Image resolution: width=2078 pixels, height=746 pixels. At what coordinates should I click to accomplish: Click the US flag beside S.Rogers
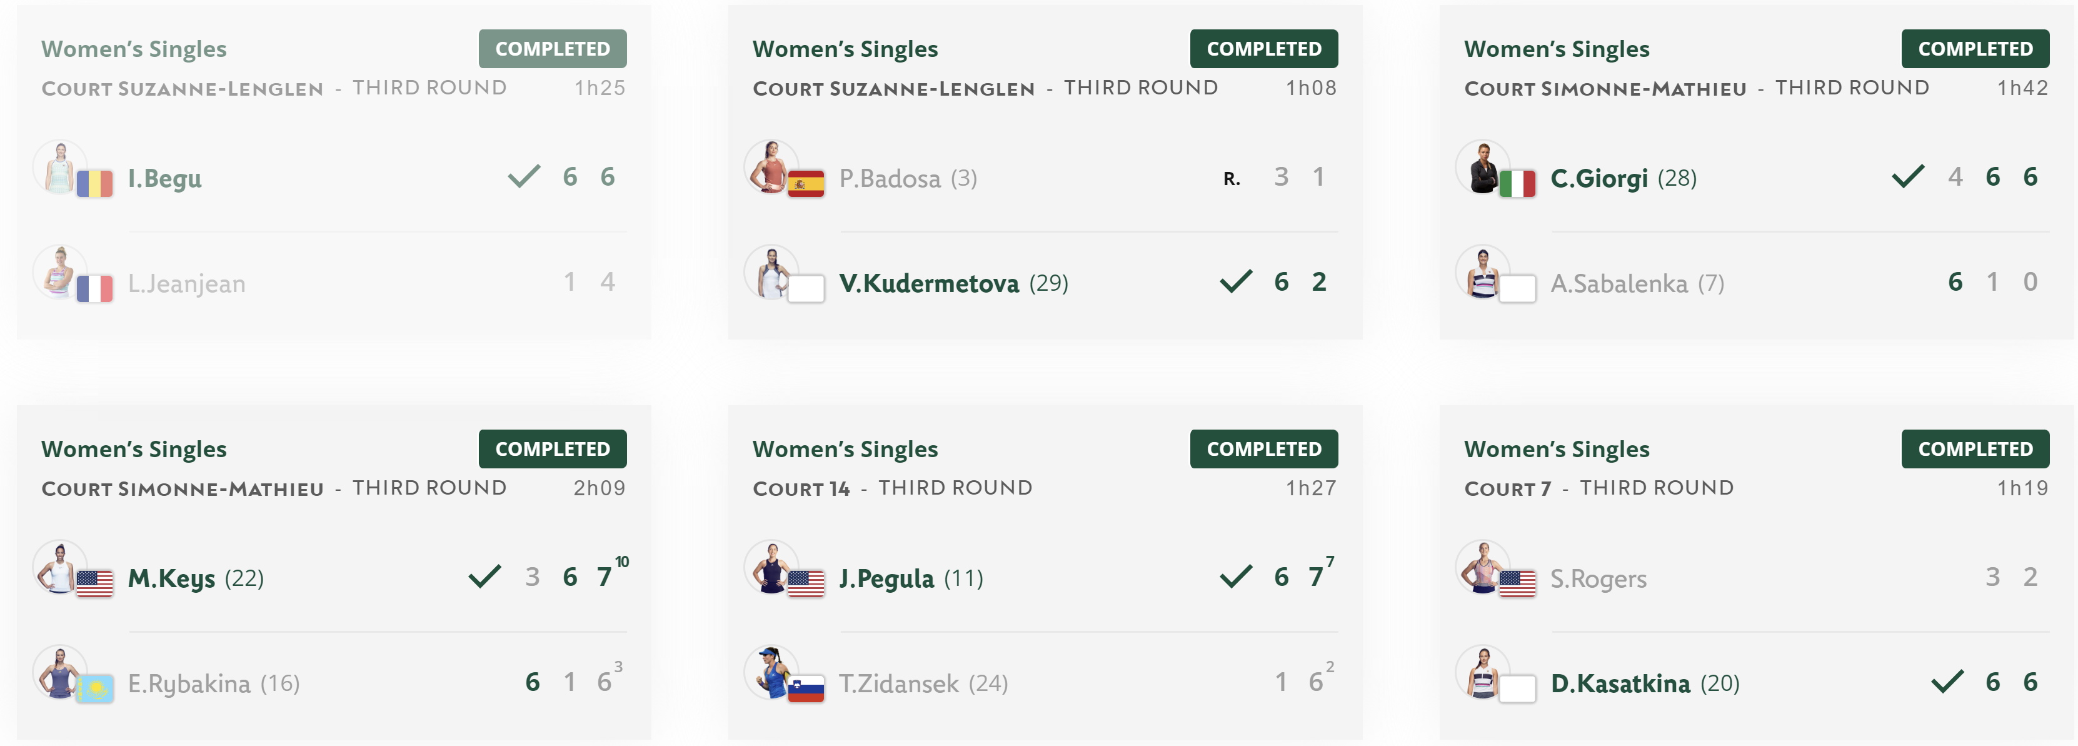pyautogui.click(x=1517, y=584)
